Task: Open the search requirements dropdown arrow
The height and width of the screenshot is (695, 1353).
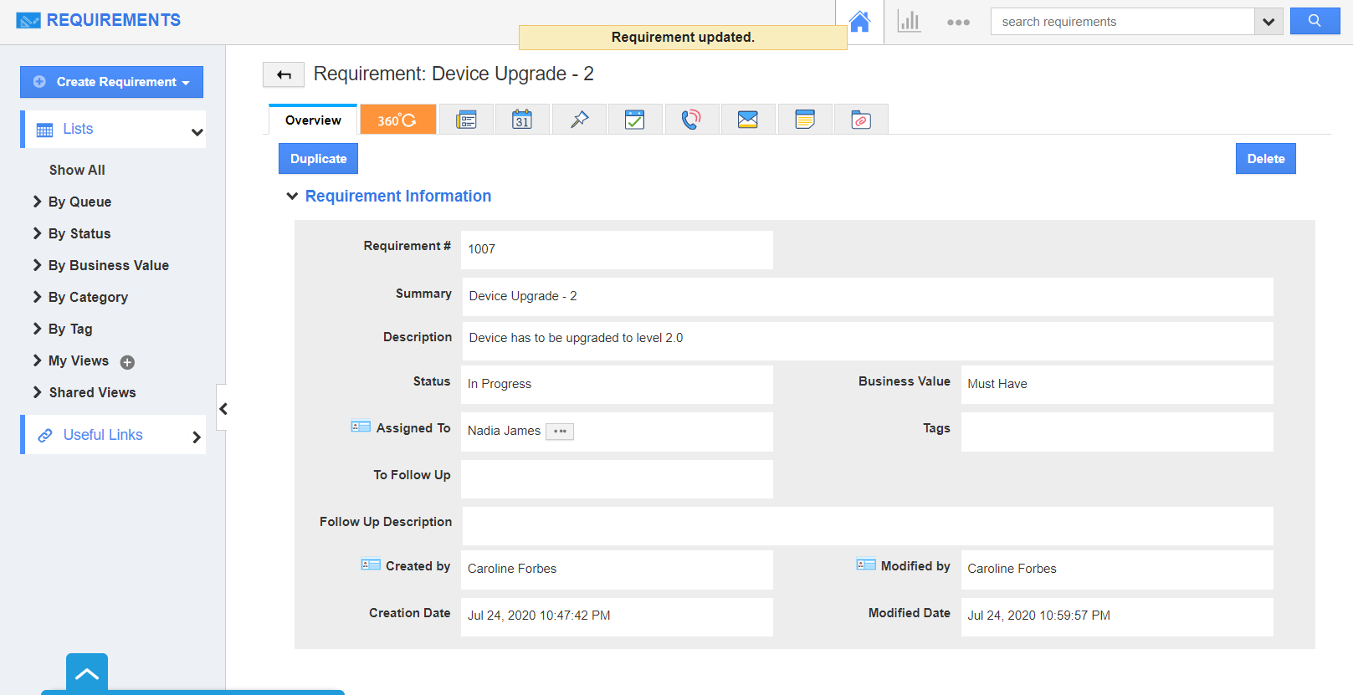Action: (x=1268, y=22)
